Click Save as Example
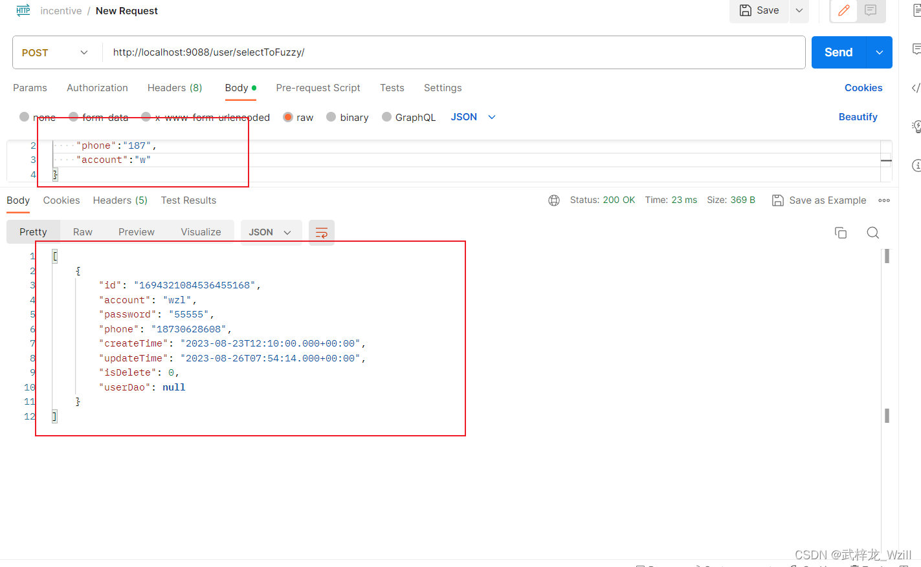921x567 pixels. click(x=819, y=200)
